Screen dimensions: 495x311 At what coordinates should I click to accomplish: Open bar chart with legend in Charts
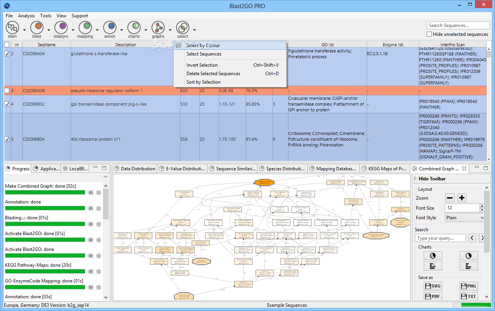pyautogui.click(x=433, y=266)
